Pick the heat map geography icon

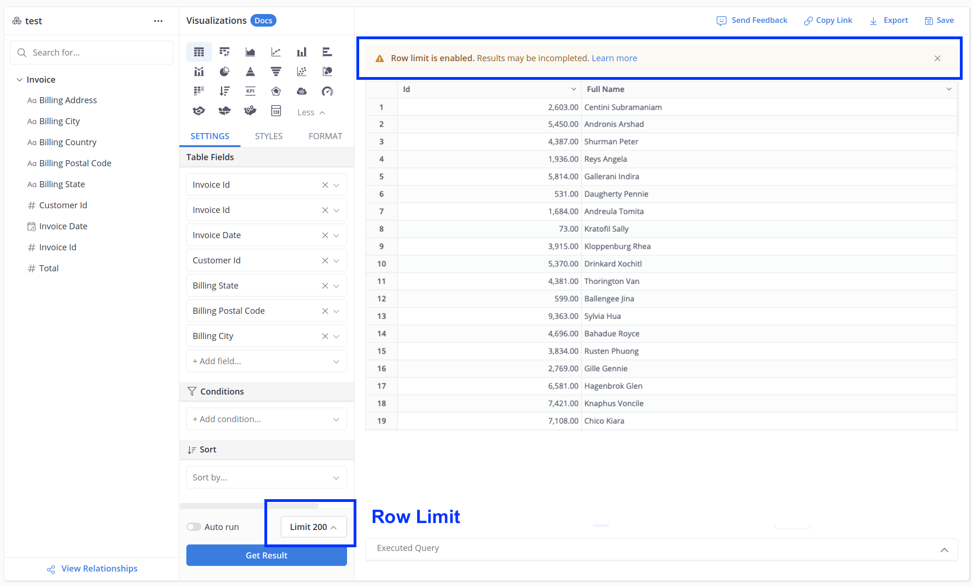tap(199, 111)
